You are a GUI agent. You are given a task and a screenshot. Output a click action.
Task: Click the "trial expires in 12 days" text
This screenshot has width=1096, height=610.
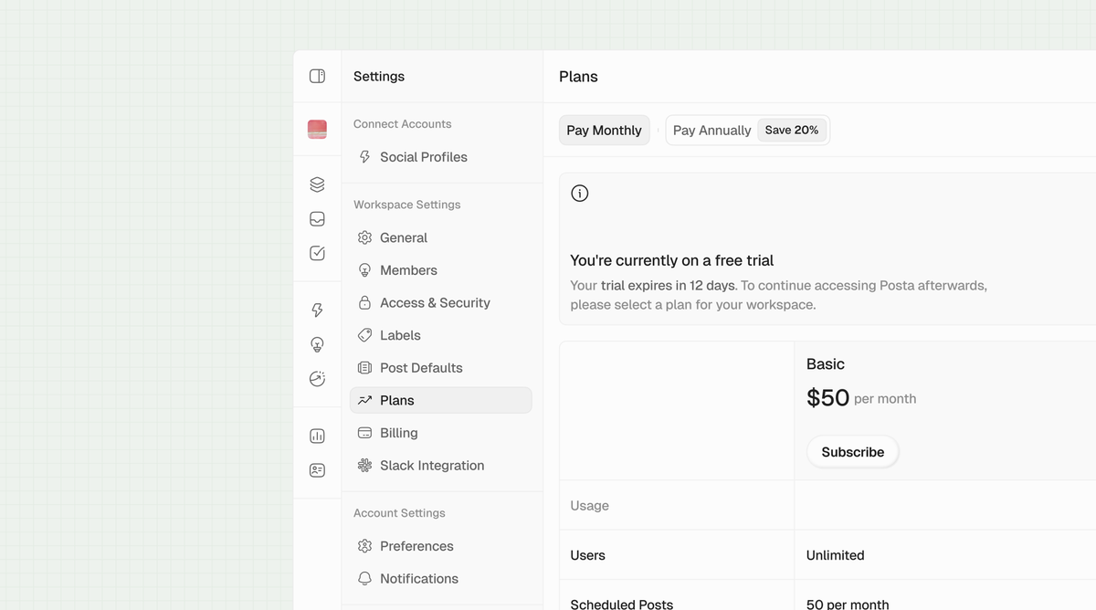coord(668,286)
